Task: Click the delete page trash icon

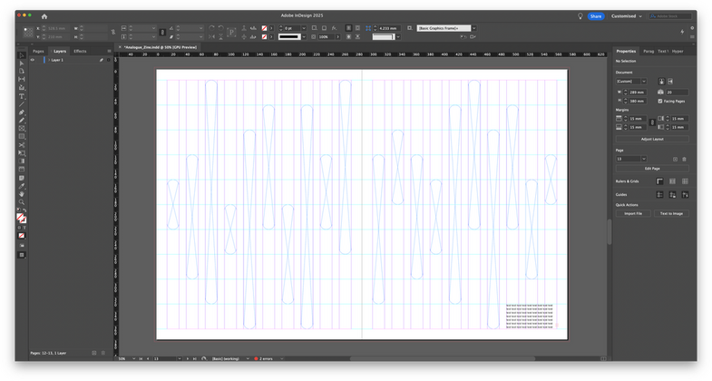Action: coord(685,159)
